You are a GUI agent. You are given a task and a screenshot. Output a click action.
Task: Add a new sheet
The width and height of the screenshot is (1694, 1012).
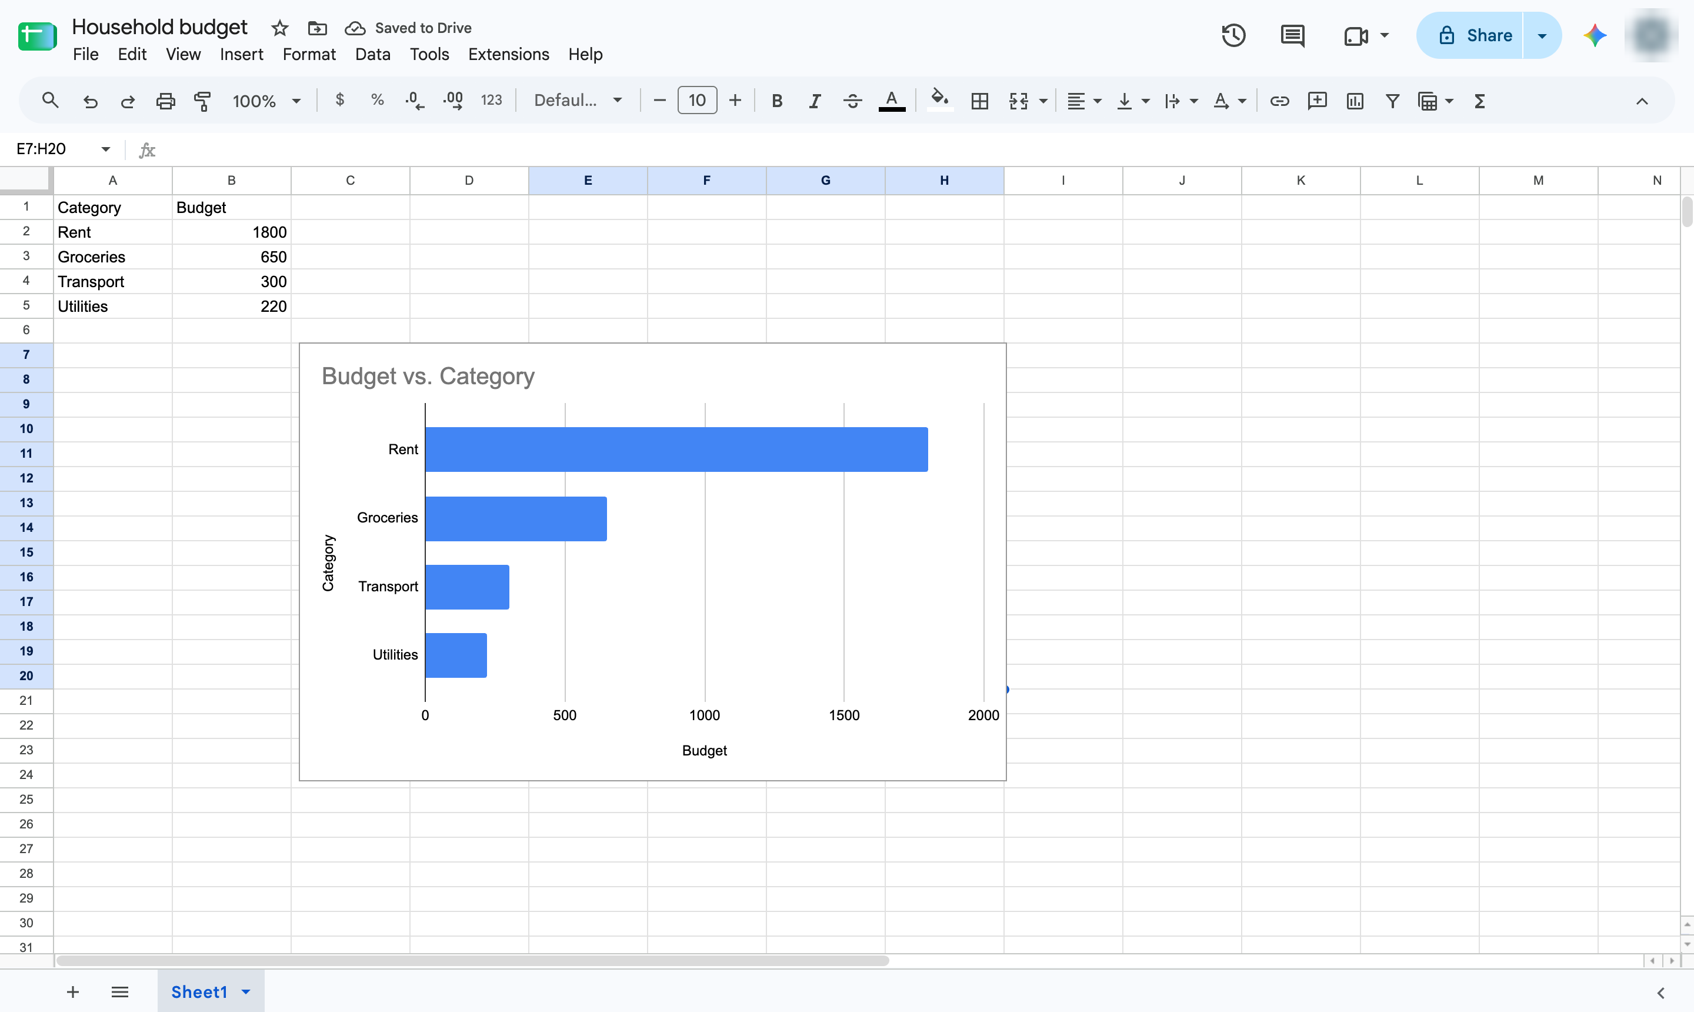(x=73, y=991)
